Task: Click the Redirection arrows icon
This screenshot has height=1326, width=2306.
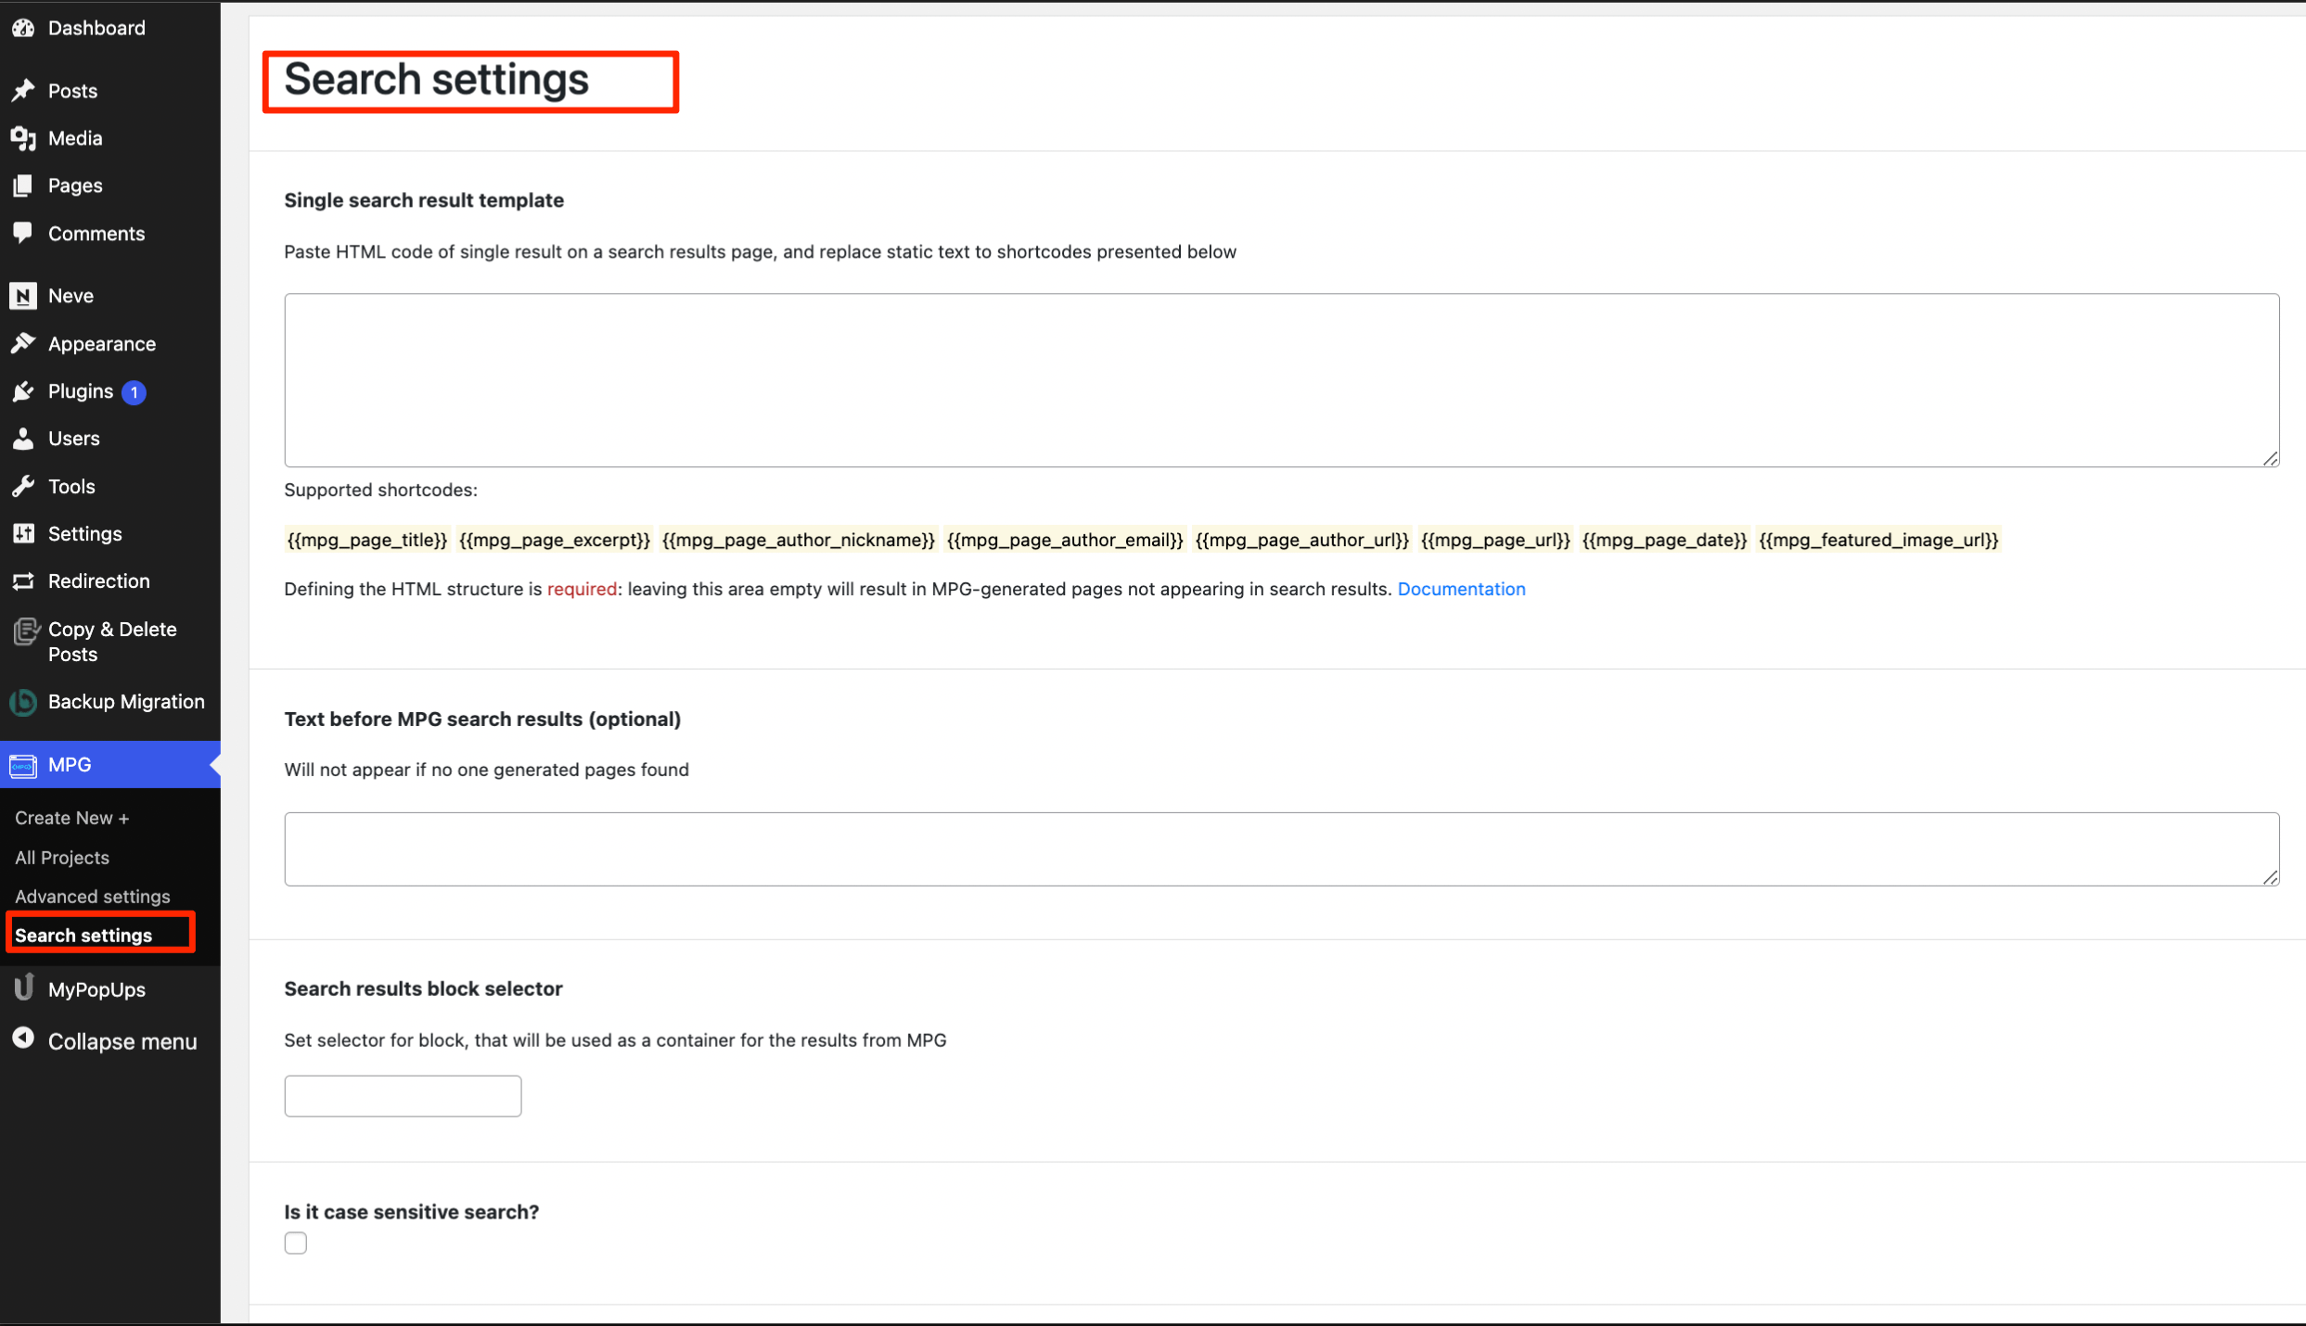Action: pyautogui.click(x=23, y=581)
